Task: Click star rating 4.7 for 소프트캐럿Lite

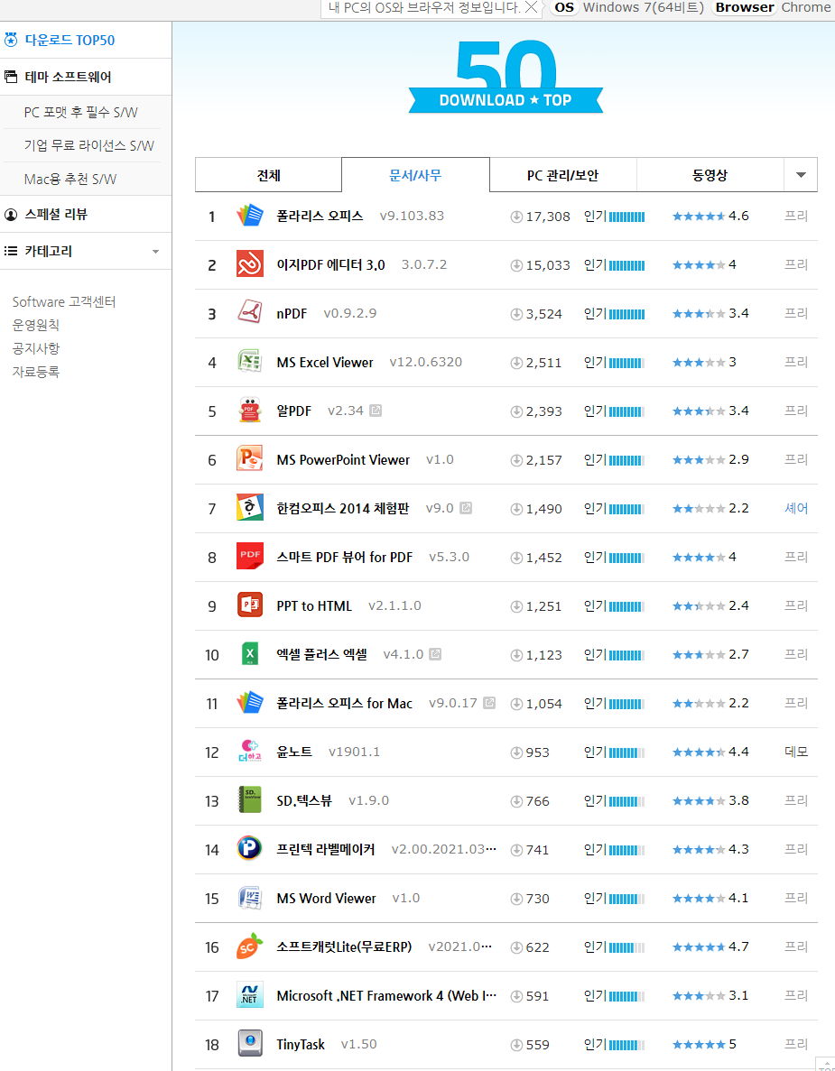Action: (x=710, y=946)
